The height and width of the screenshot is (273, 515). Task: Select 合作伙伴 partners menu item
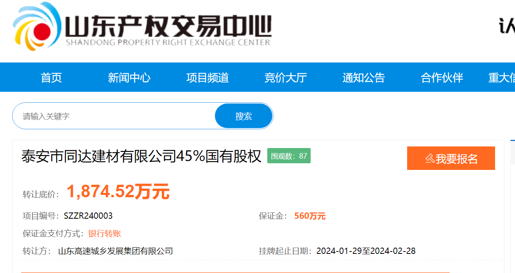pos(442,77)
